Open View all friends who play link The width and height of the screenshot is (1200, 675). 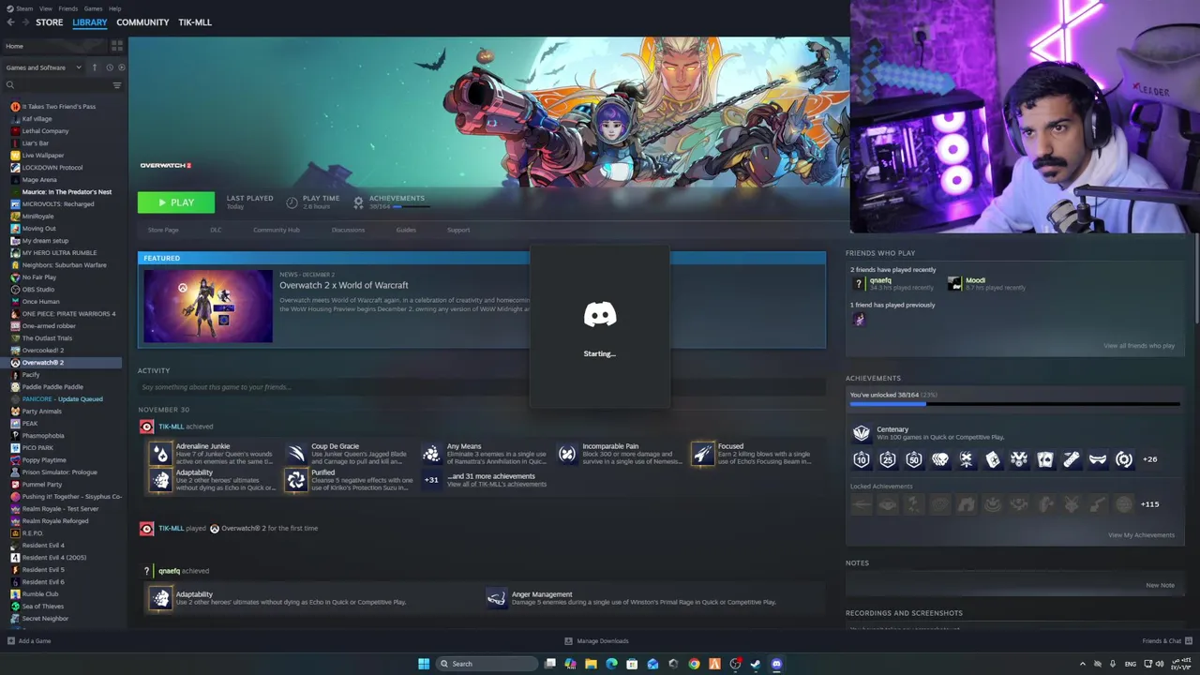tap(1138, 346)
